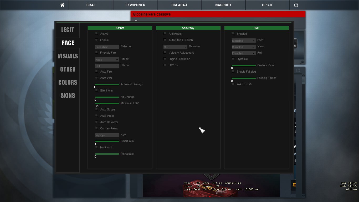The height and width of the screenshot is (202, 359).
Task: Switch to the LEGIT tab
Action: [68, 30]
